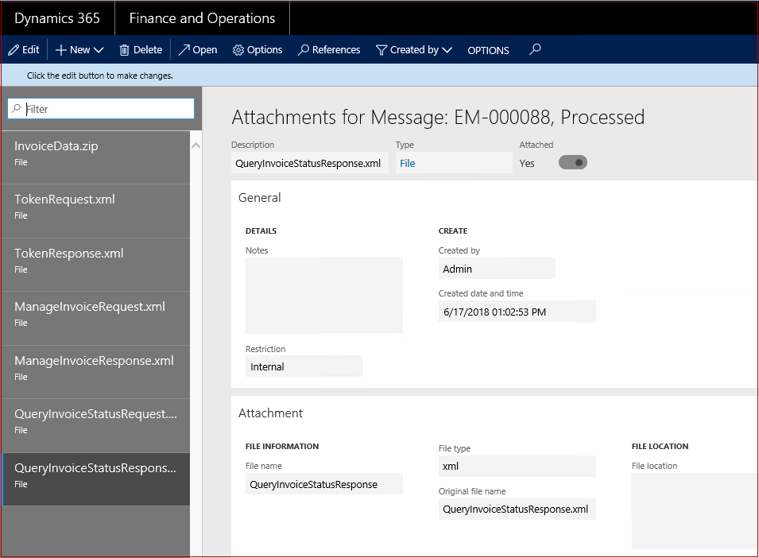The image size is (759, 558).
Task: Select QueryInvoiceStatusRespons... attachment in list
Action: point(96,479)
